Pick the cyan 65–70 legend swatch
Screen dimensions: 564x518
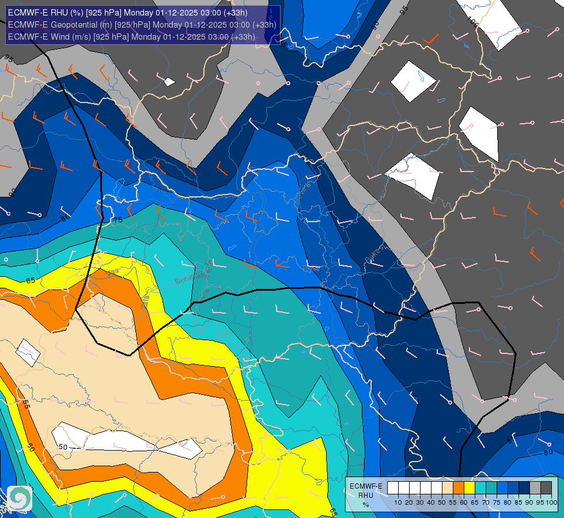pyautogui.click(x=480, y=487)
